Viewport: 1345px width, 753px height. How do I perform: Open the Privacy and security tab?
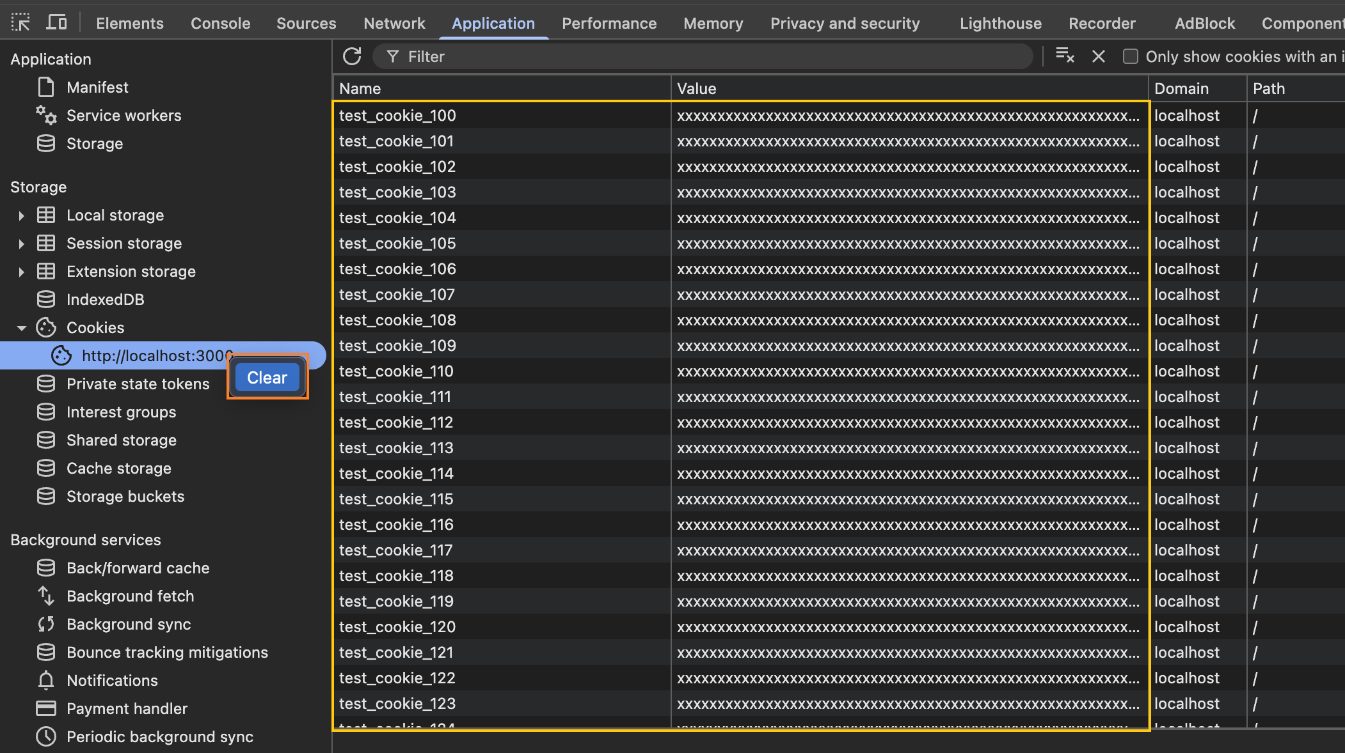click(x=845, y=23)
